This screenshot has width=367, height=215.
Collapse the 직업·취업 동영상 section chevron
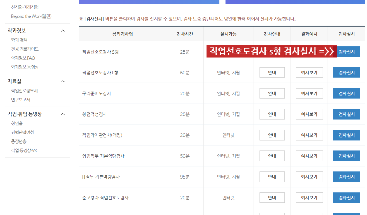click(x=63, y=114)
